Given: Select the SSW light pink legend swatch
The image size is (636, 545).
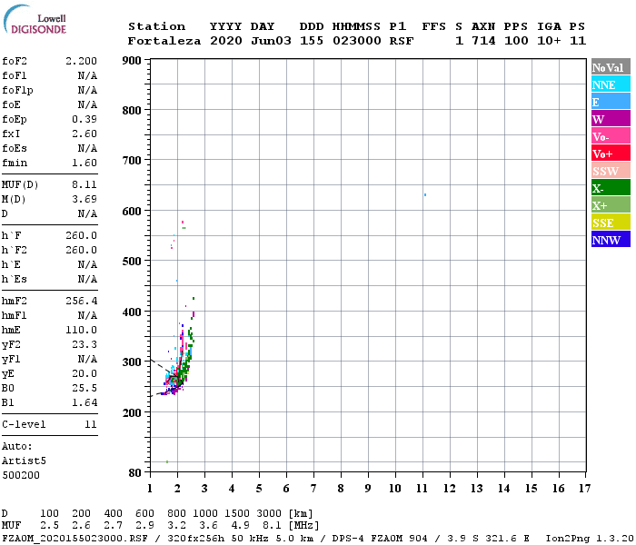Looking at the screenshot, I should click(611, 171).
